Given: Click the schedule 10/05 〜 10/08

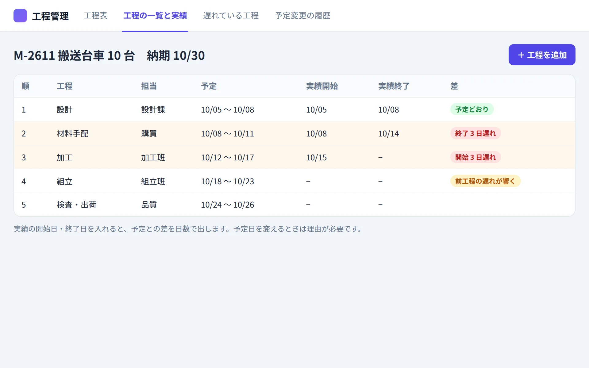Looking at the screenshot, I should 228,109.
